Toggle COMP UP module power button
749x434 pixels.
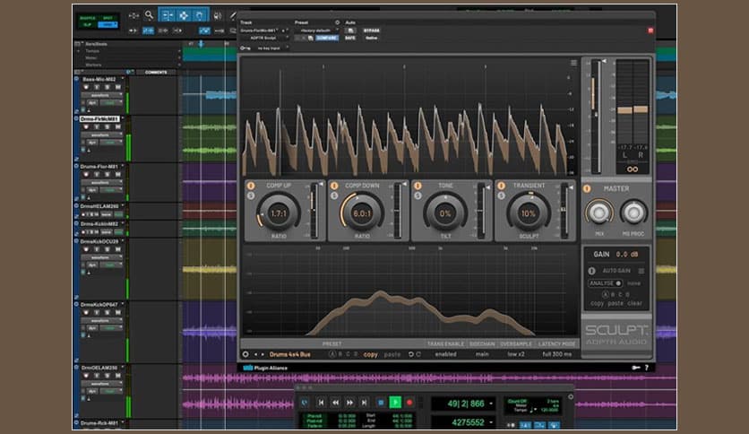251,186
